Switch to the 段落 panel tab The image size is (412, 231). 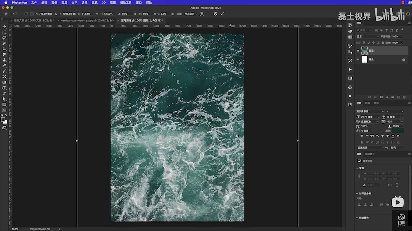coord(368,103)
